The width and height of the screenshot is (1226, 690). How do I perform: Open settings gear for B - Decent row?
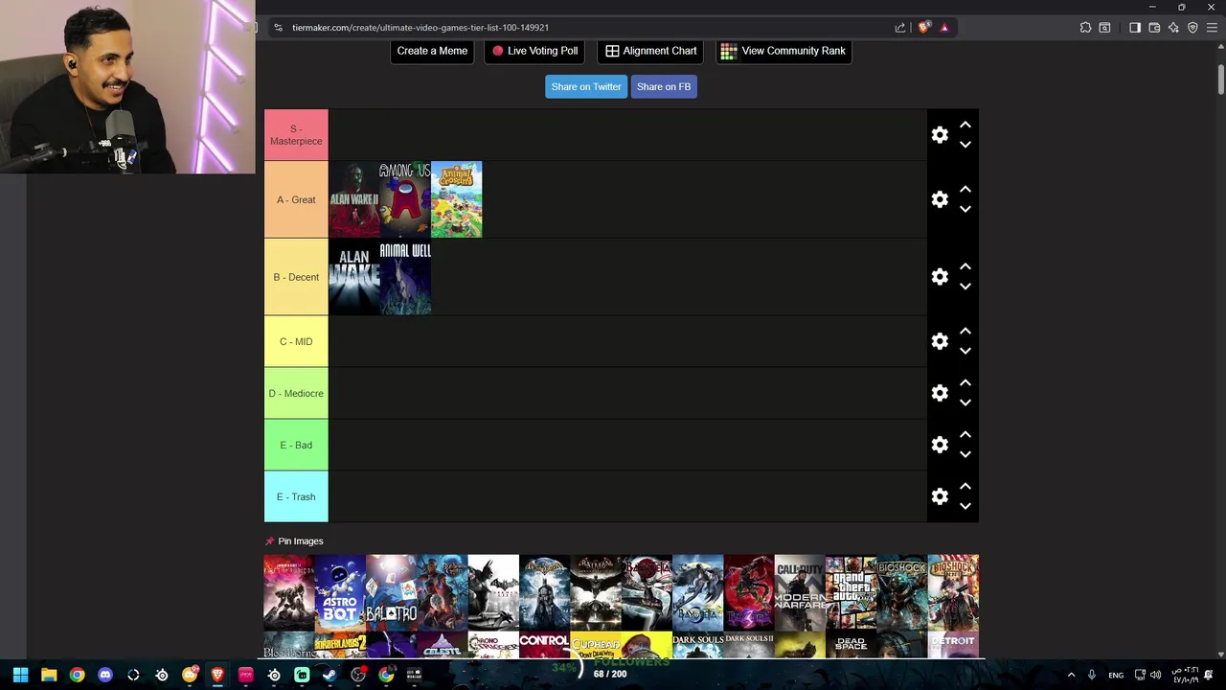click(940, 277)
